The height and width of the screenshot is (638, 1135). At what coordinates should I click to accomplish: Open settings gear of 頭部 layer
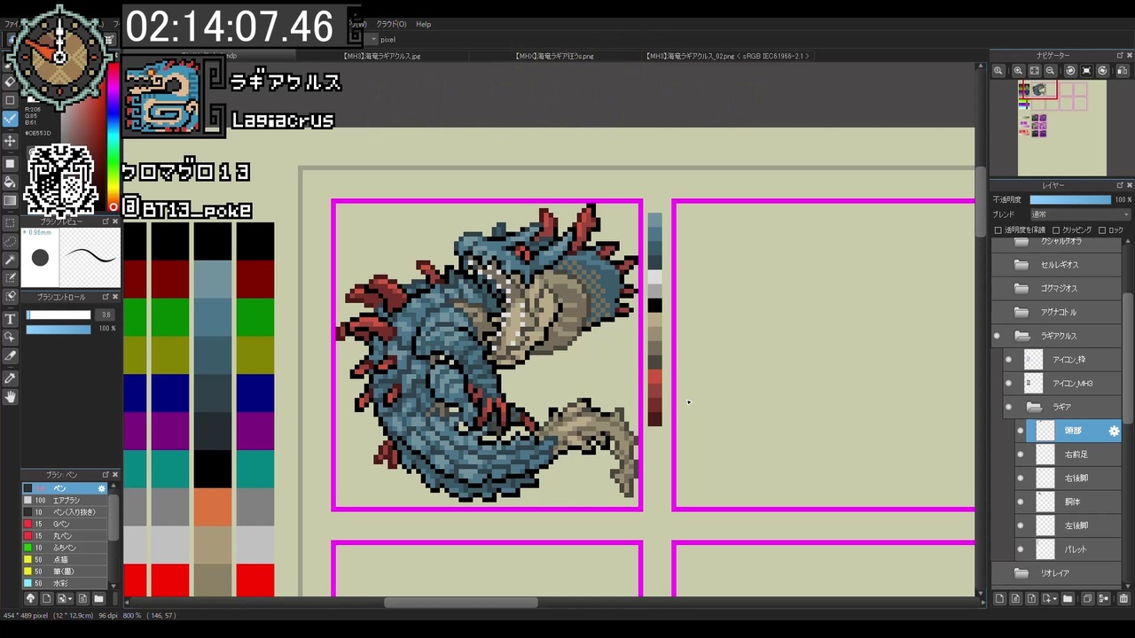click(x=1115, y=431)
